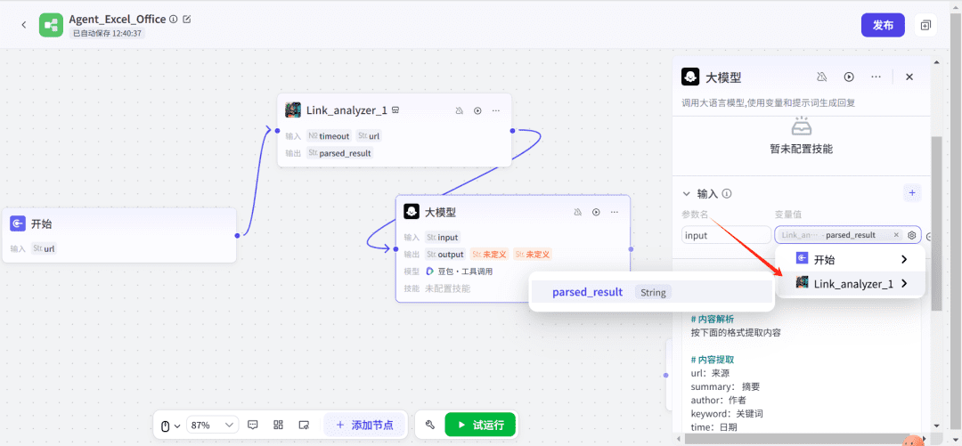Collapse the 输入 section chevron
This screenshot has width=962, height=446.
pyautogui.click(x=686, y=193)
